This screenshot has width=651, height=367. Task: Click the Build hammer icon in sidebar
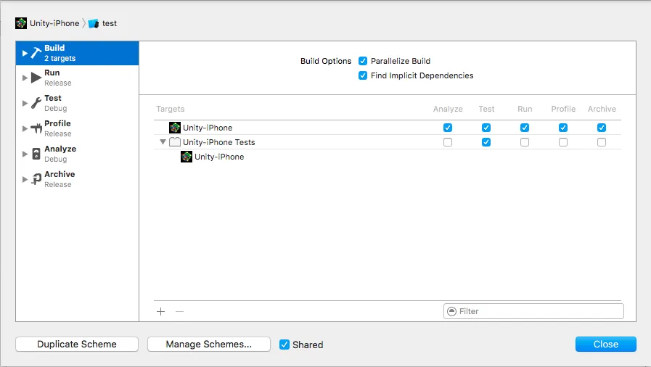tap(36, 53)
